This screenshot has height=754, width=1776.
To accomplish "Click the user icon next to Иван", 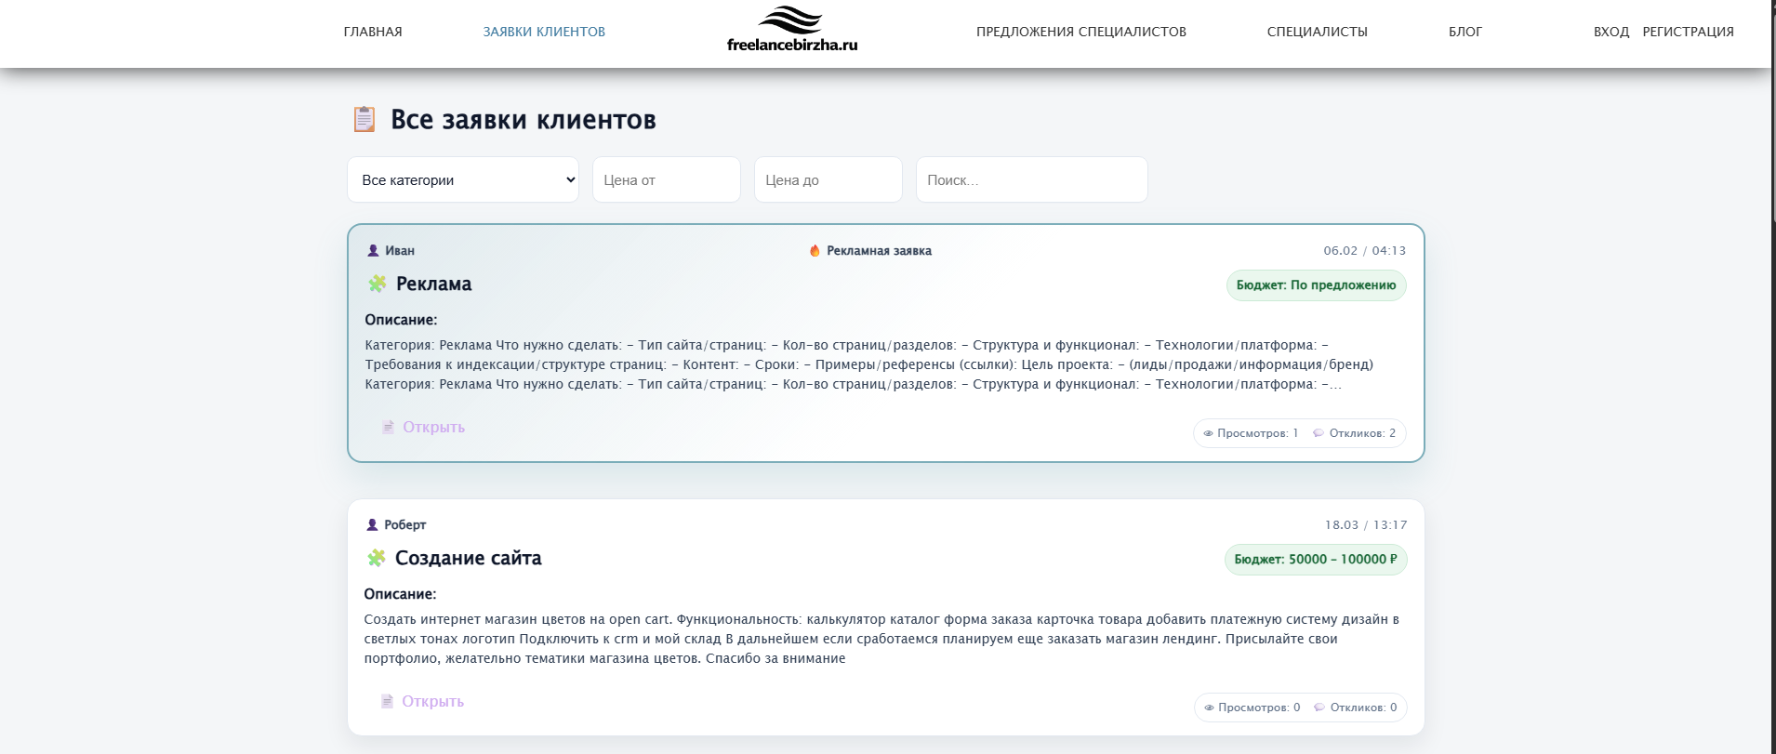I will point(373,250).
